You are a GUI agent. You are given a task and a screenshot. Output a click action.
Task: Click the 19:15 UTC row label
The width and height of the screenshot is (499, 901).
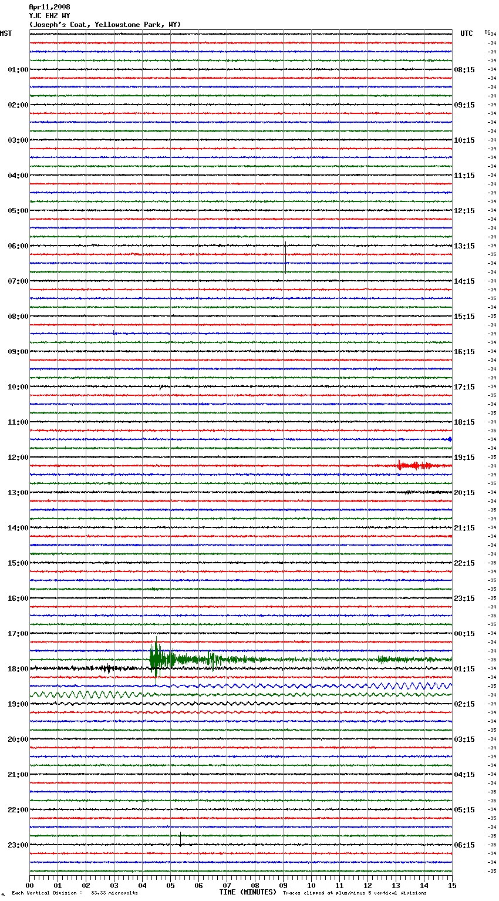click(464, 458)
